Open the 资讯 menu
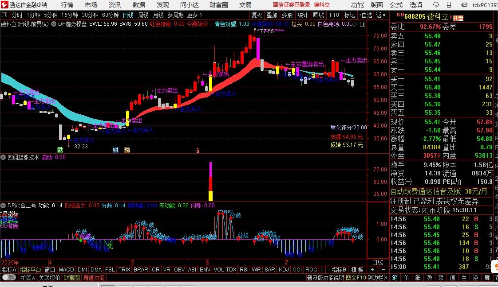 [x=115, y=5]
